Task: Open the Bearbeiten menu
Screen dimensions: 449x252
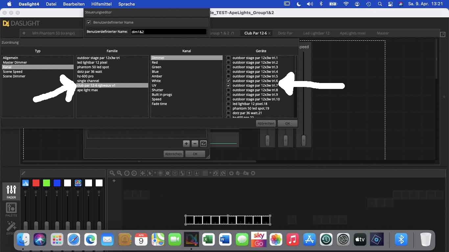Action: 74,4
